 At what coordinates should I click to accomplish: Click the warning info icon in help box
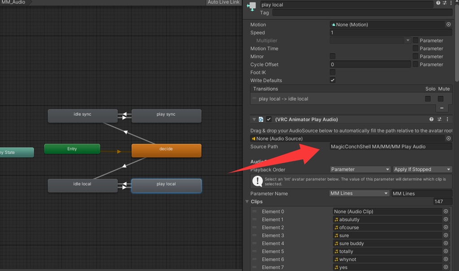[257, 181]
